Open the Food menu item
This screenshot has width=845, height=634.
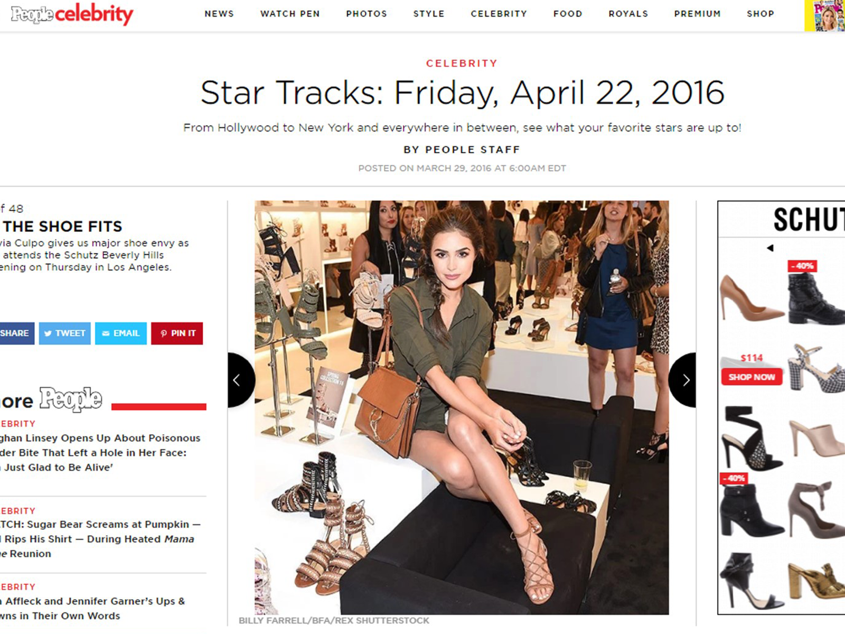[x=568, y=14]
